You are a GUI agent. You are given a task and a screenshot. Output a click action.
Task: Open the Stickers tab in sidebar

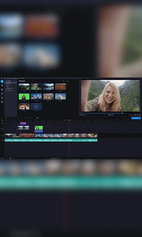click(2, 98)
